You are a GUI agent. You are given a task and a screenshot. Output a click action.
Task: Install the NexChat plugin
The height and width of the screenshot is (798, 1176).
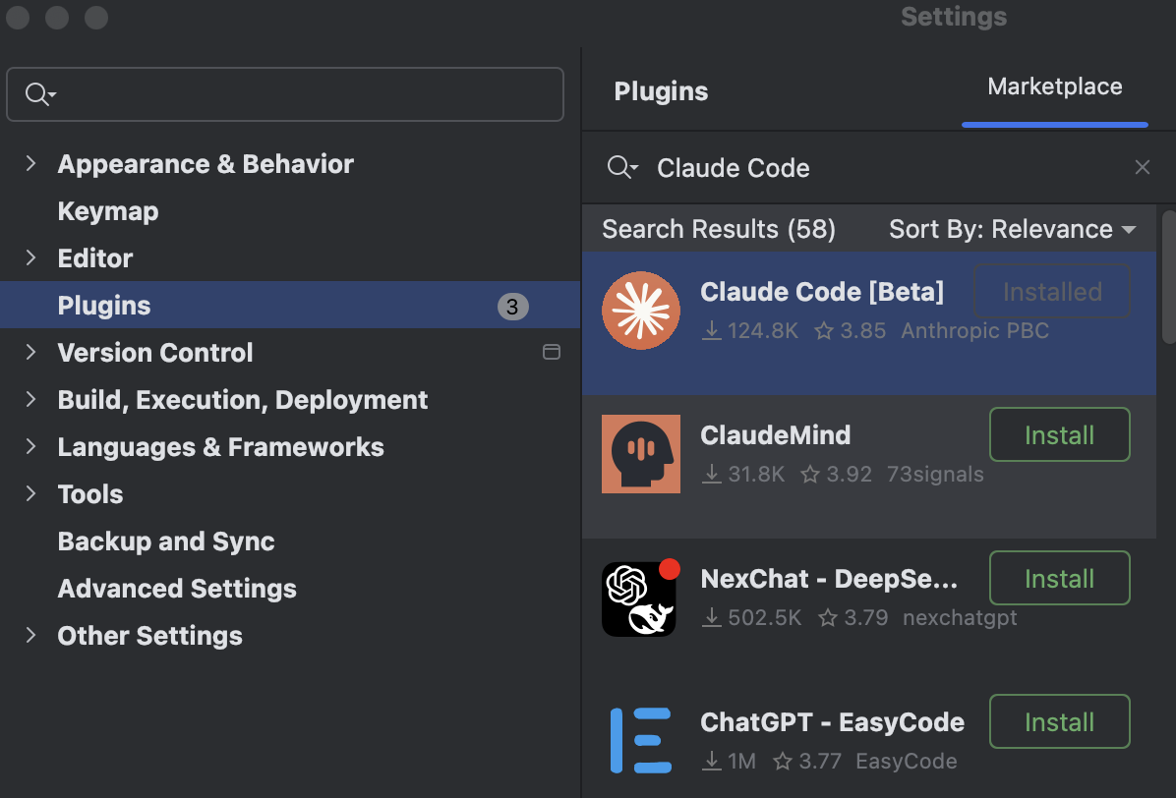pos(1059,578)
